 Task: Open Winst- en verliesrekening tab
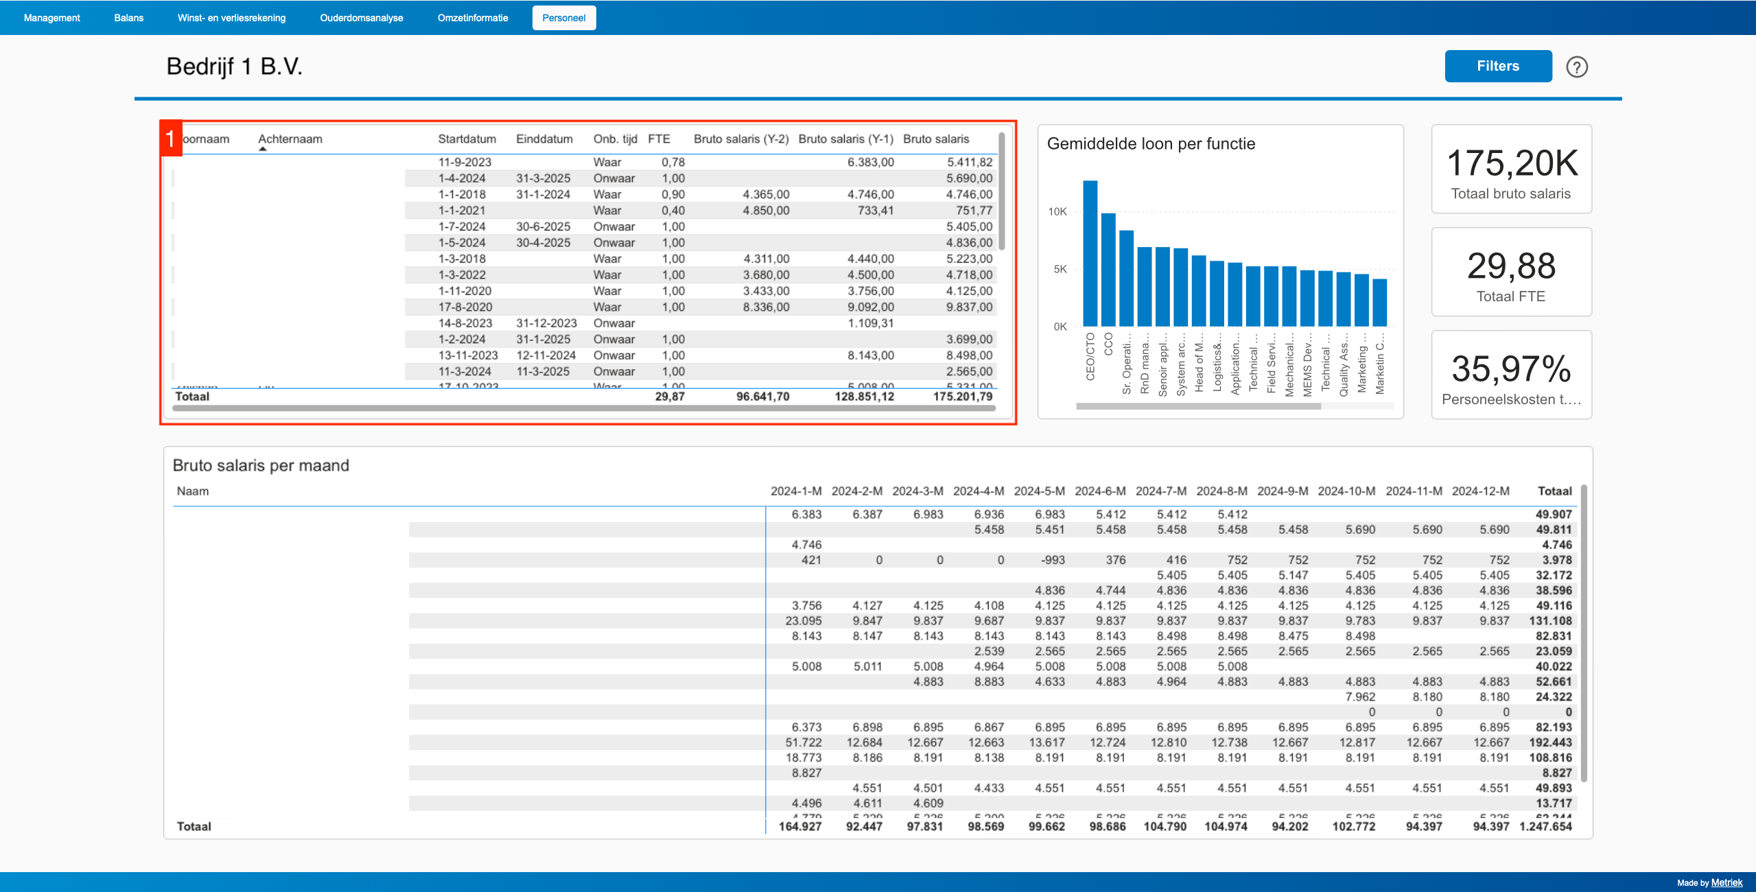pyautogui.click(x=231, y=18)
